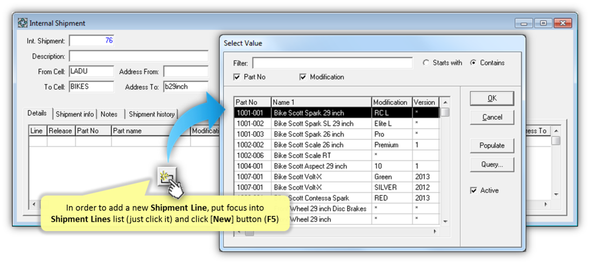Image resolution: width=590 pixels, height=264 pixels.
Task: Click the Shipment Lines horizontal scroll left arrow
Action: (33, 205)
